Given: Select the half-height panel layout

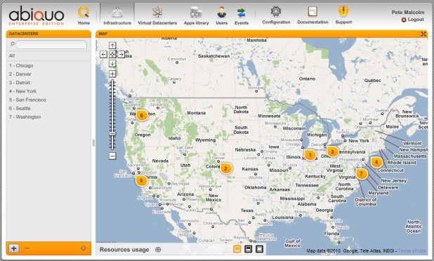Looking at the screenshot, I should click(249, 249).
